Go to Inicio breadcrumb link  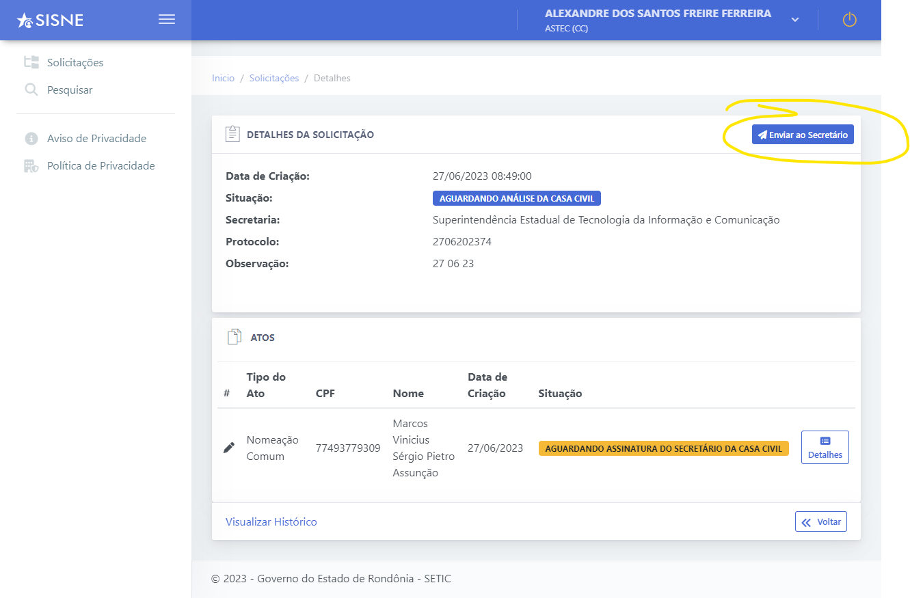pos(223,78)
